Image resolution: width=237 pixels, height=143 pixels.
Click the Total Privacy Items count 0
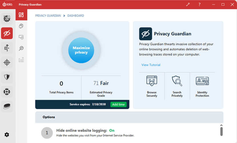[x=61, y=83]
